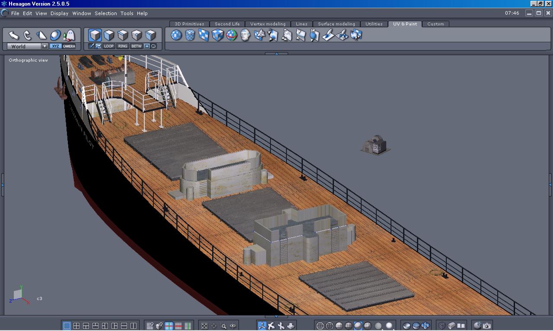Click the cylindrical UV mapping icon
This screenshot has height=331, width=553.
(190, 35)
